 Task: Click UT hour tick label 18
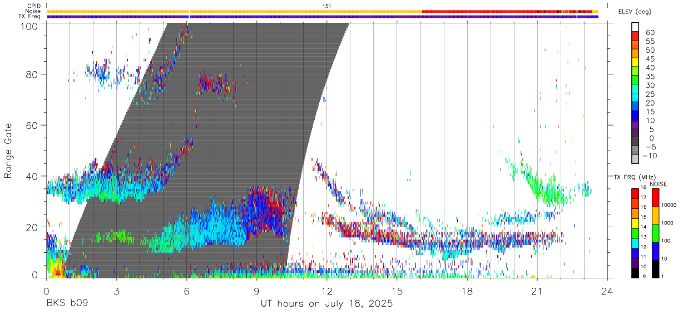click(467, 291)
